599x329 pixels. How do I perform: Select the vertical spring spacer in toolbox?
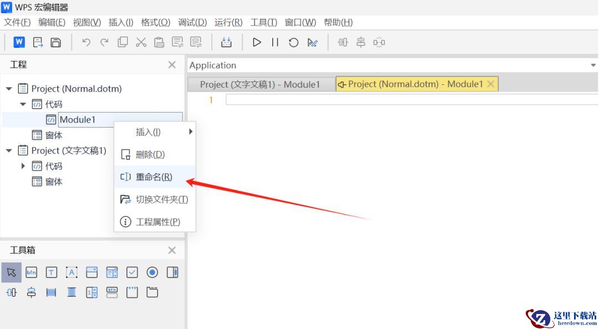click(x=72, y=292)
